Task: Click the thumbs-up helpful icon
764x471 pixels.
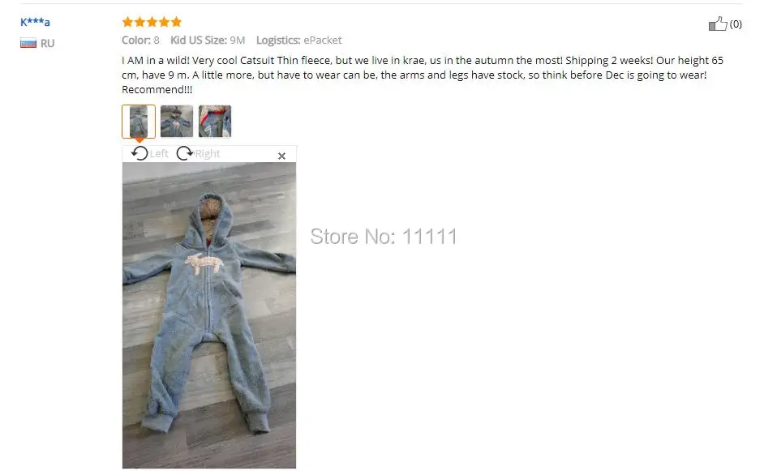Action: 718,24
